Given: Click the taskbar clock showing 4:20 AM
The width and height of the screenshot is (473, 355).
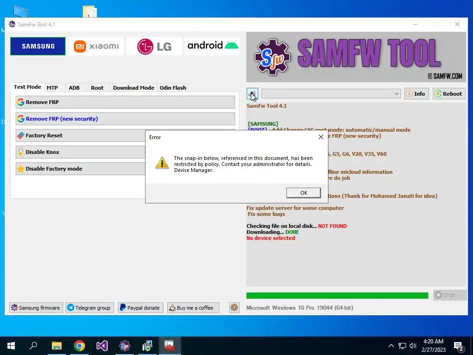Looking at the screenshot, I should (x=433, y=346).
